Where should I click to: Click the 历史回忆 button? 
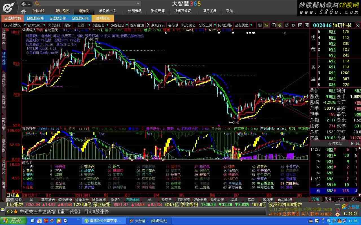click(x=188, y=25)
